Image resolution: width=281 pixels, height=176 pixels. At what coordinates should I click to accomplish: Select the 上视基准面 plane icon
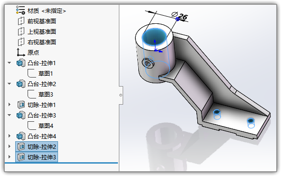coord(21,31)
